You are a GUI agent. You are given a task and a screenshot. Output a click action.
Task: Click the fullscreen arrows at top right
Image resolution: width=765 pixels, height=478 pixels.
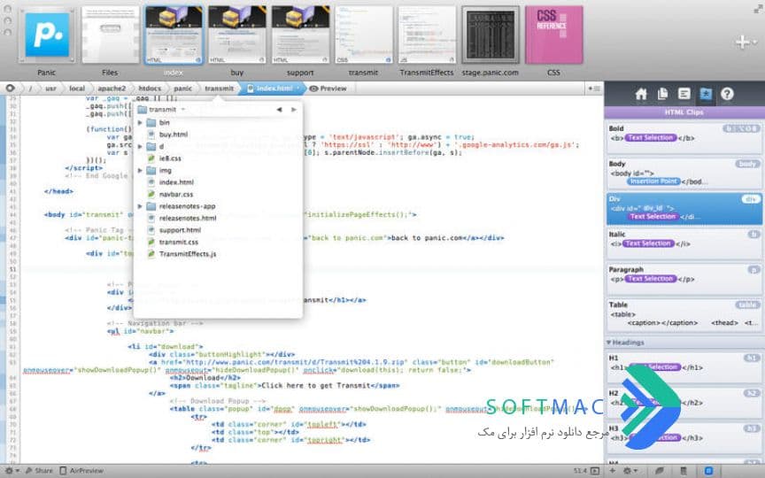pos(757,7)
